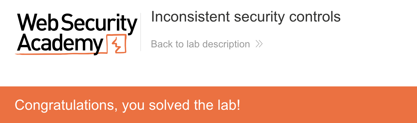
Task: Click the orange lightning bolt logo icon
Action: point(117,45)
